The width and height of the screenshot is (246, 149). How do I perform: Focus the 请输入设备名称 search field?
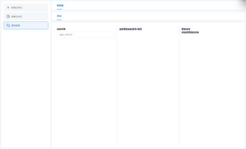click(85, 35)
